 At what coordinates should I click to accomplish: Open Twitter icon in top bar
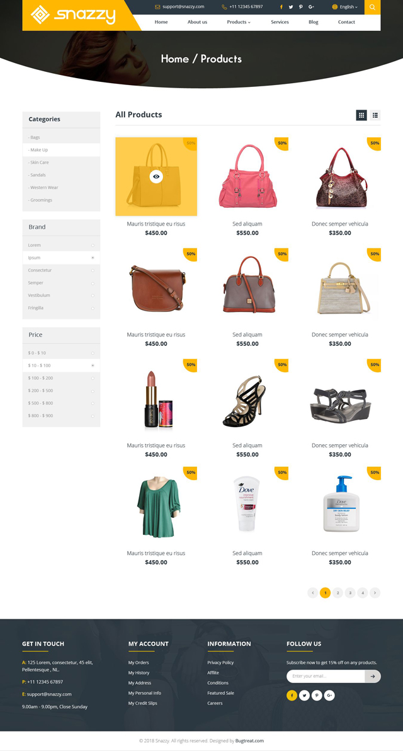[290, 7]
